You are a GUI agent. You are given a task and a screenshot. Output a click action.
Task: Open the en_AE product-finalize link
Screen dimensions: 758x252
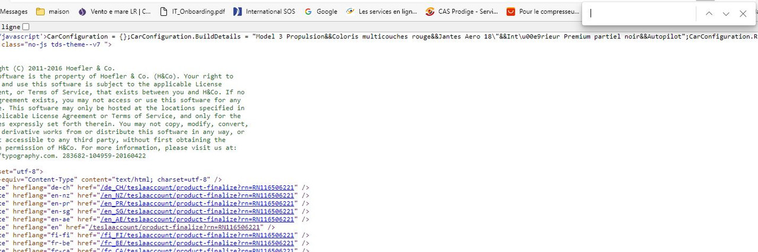click(198, 220)
